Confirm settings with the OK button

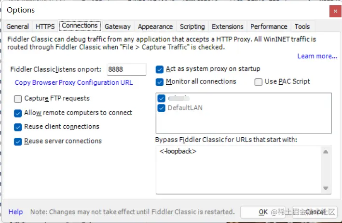click(263, 212)
